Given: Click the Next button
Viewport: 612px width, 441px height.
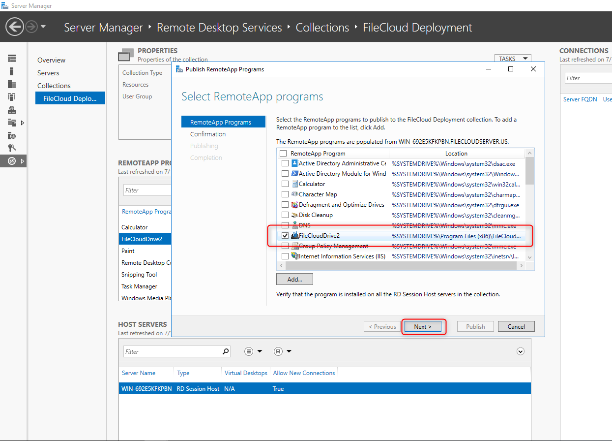Looking at the screenshot, I should (x=423, y=327).
